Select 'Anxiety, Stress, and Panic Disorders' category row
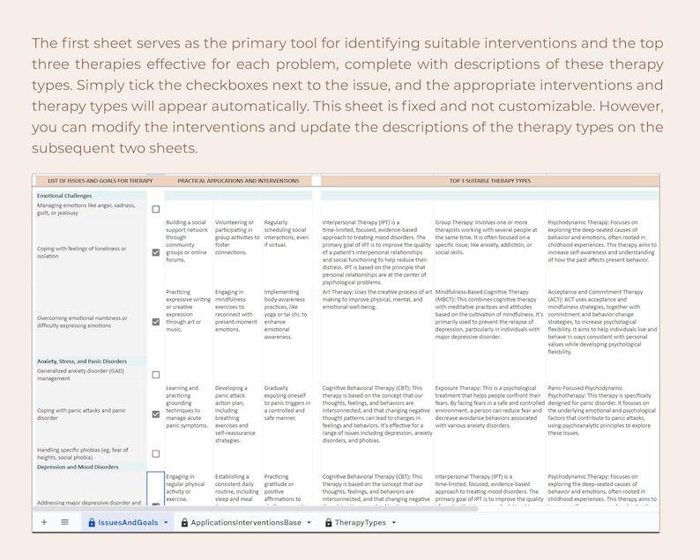 click(x=91, y=362)
